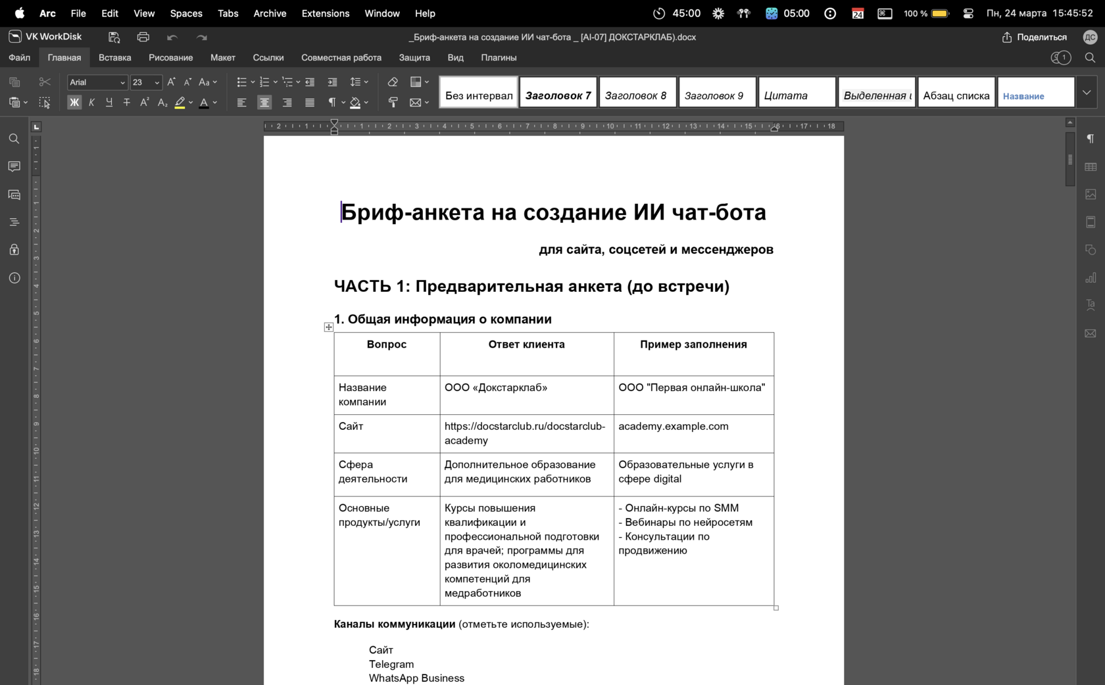Click the vertical scrollbar thumb
The width and height of the screenshot is (1105, 685).
1070,159
